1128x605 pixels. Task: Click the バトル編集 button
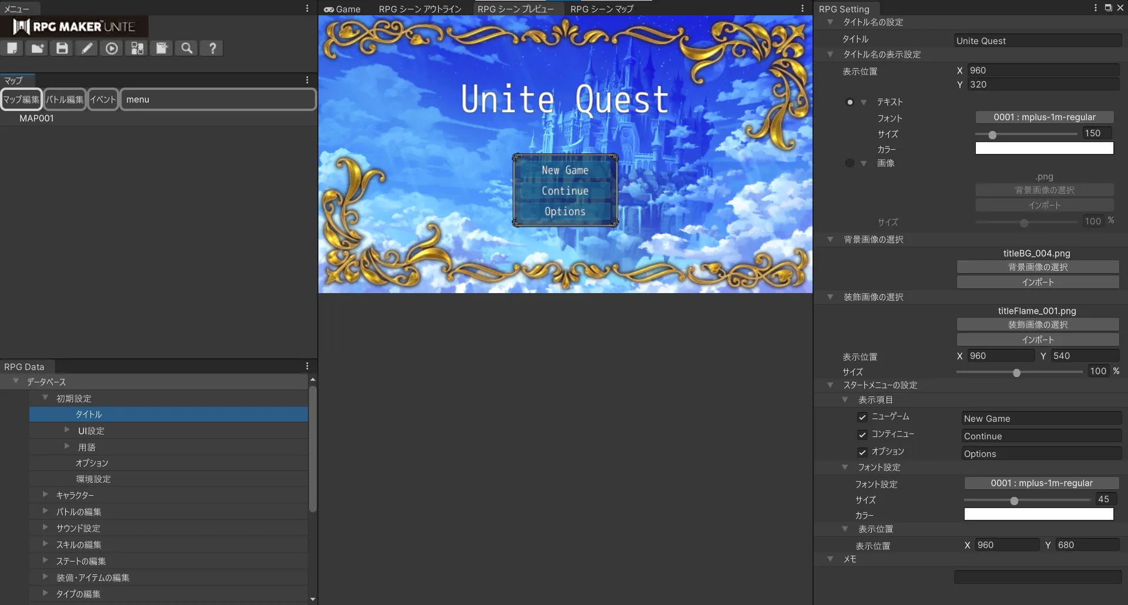tap(65, 99)
